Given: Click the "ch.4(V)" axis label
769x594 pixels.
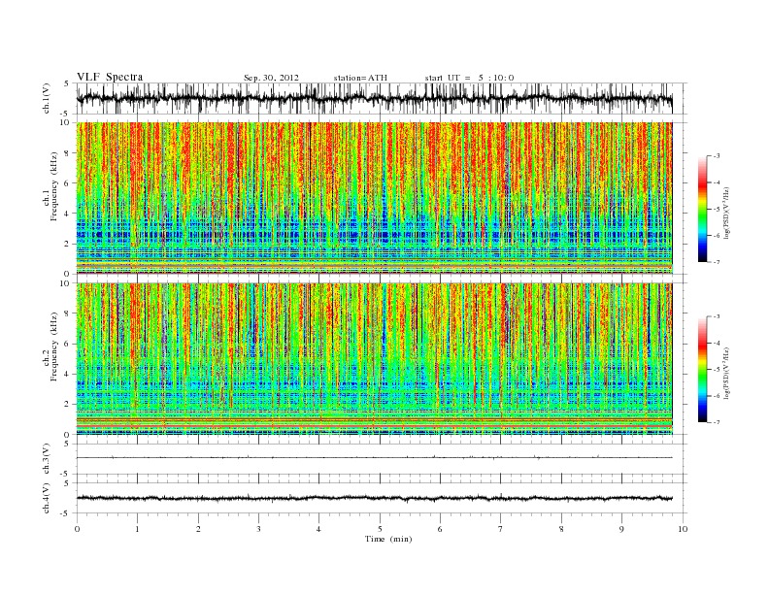Looking at the screenshot, I should click(x=47, y=498).
